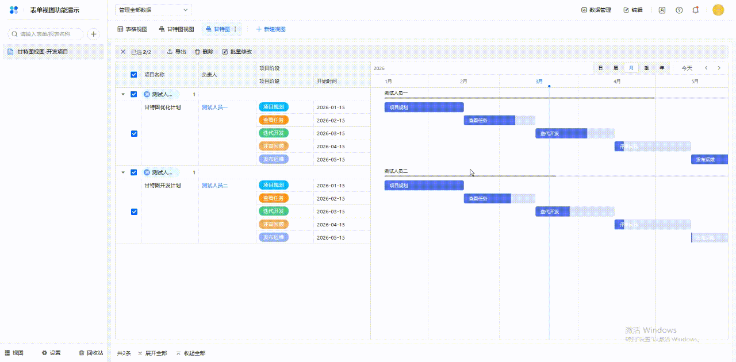Advance timeline using the right arrow

(x=719, y=68)
